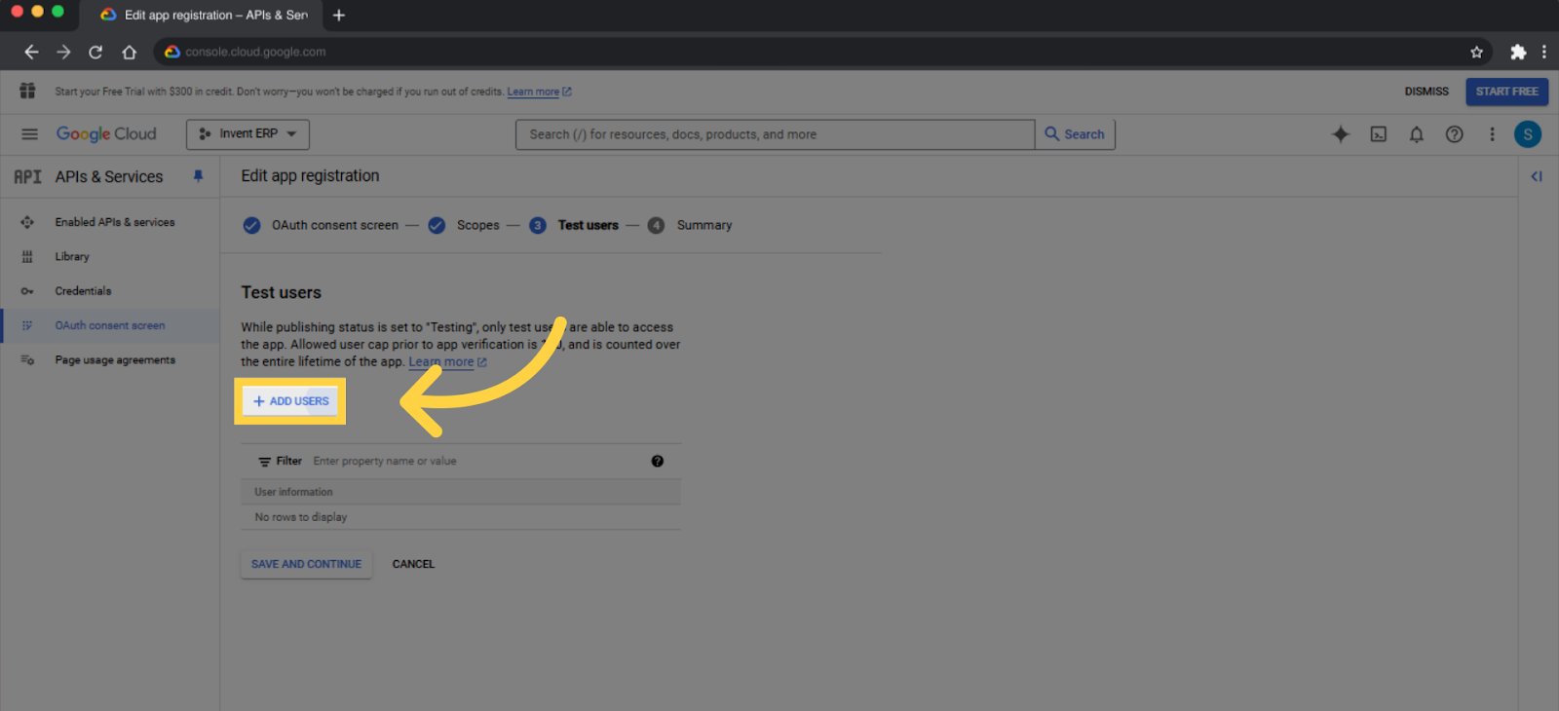This screenshot has height=711, width=1559.
Task: Click the APIs & Services heading
Action: [109, 176]
